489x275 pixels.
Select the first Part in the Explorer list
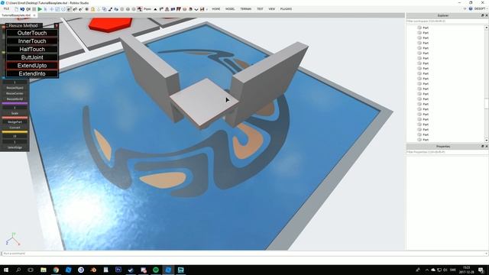pyautogui.click(x=423, y=27)
